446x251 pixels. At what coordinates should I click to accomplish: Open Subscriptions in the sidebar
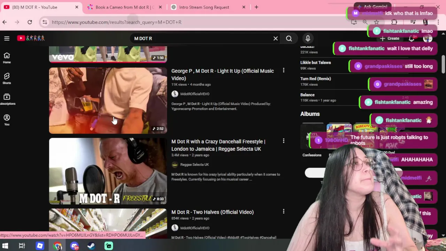click(x=7, y=99)
